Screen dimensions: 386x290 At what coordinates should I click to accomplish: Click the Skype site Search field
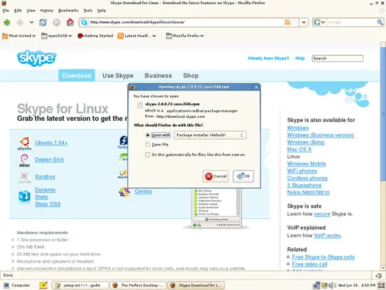pos(338,58)
